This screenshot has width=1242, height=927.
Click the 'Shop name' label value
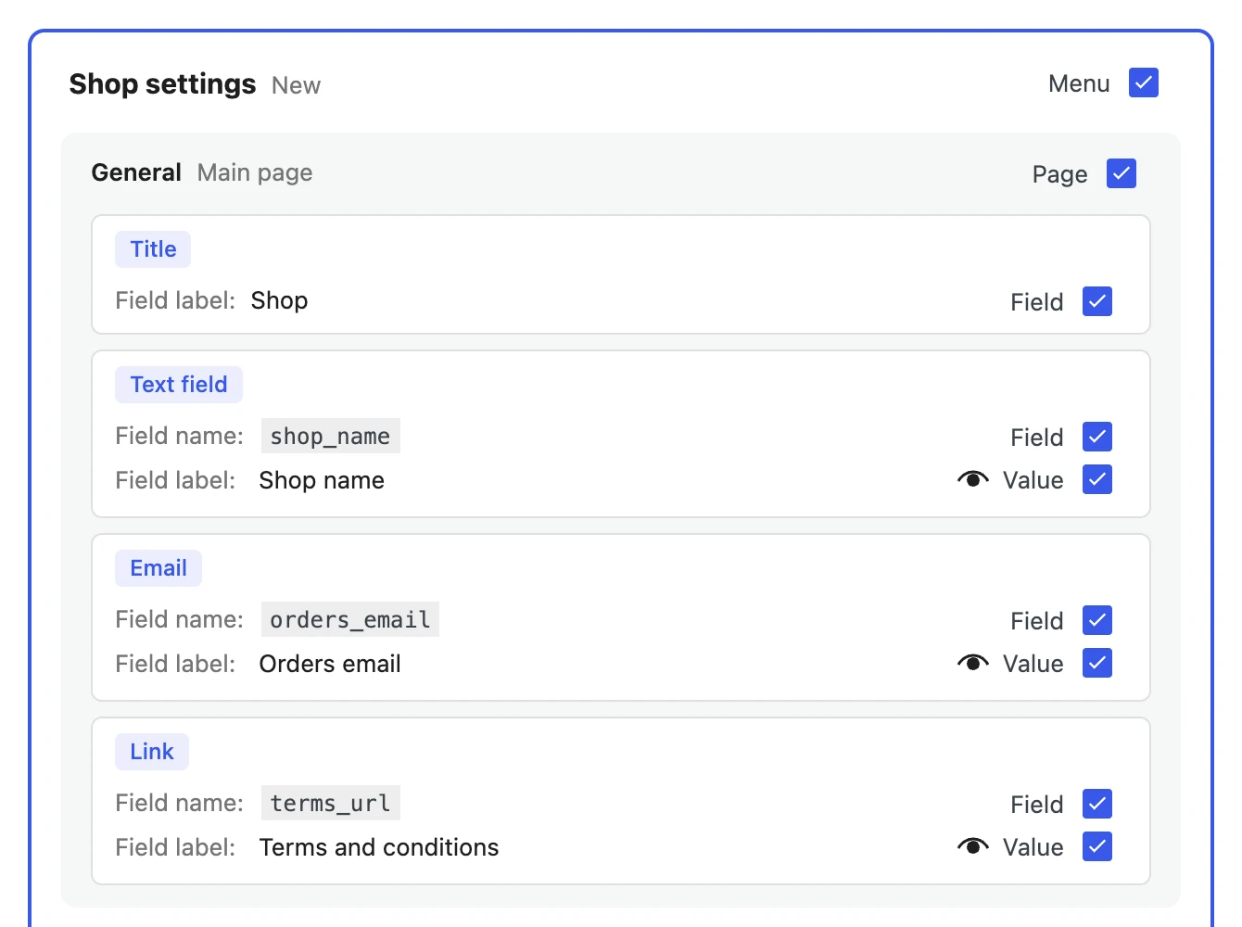pyautogui.click(x=322, y=480)
